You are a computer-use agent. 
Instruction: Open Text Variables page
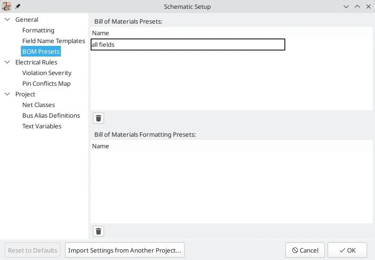pyautogui.click(x=42, y=126)
